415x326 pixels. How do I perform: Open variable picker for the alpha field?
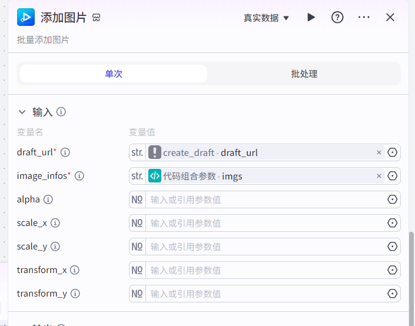392,199
